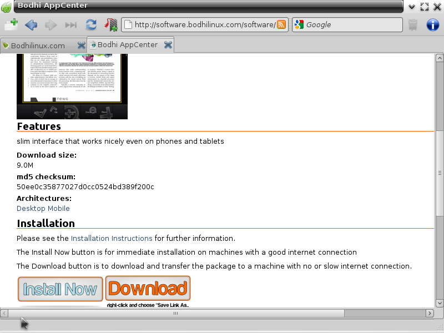Close the Bodhi AppCenter tab
Image resolution: width=444 pixels, height=333 pixels.
tap(168, 45)
